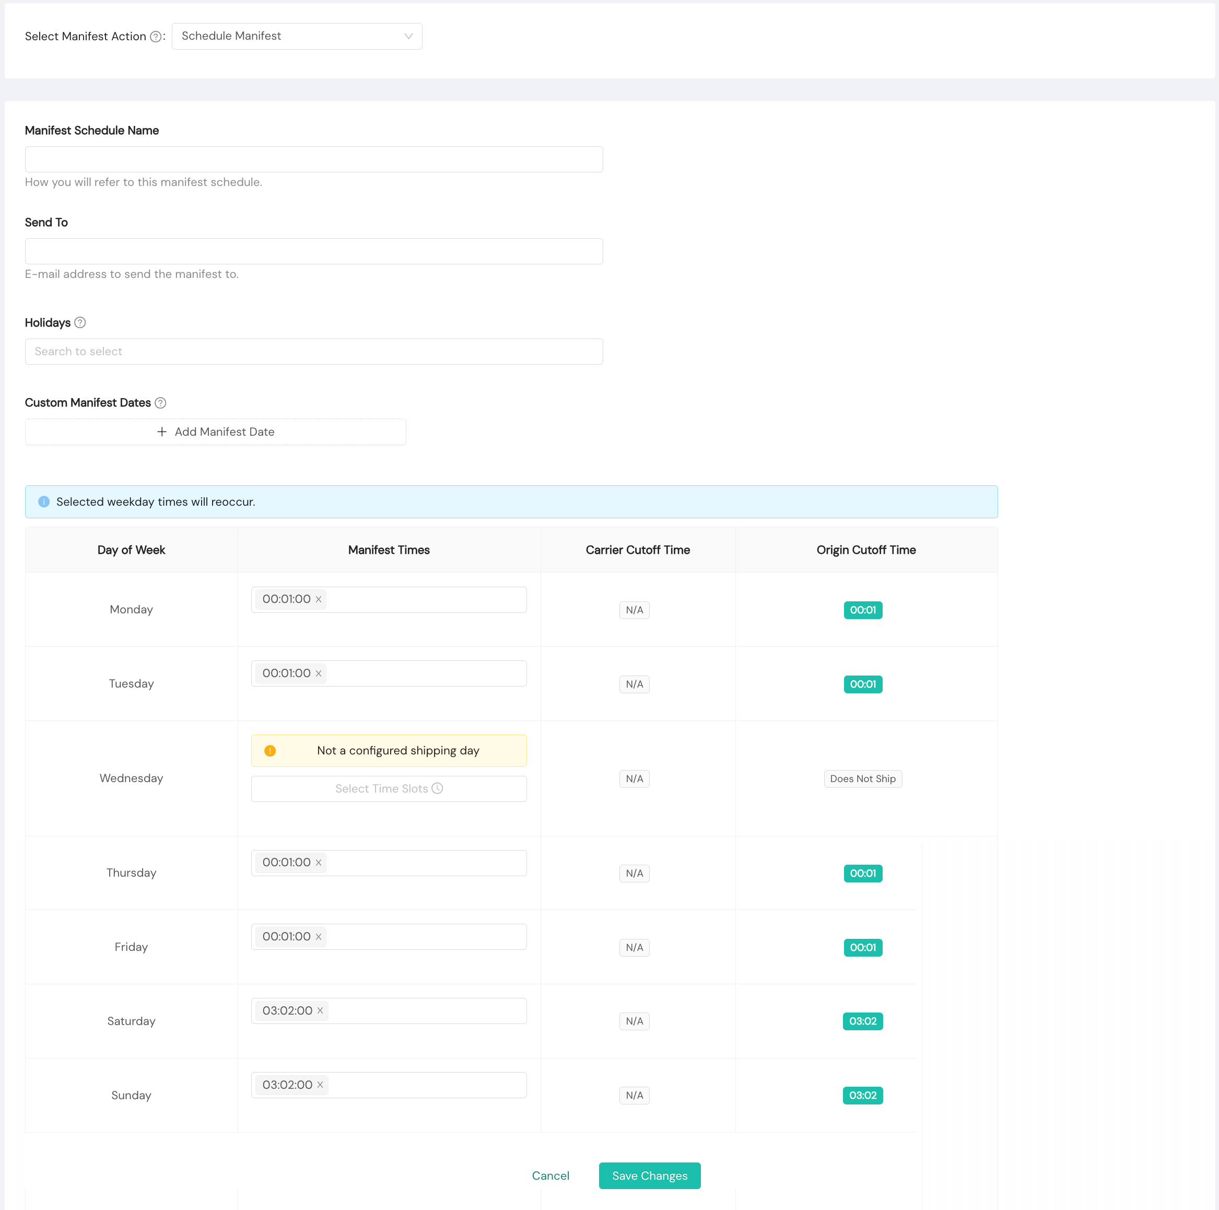This screenshot has height=1210, width=1219.
Task: Remove Sunday's 03:02:00 time tag
Action: (320, 1085)
